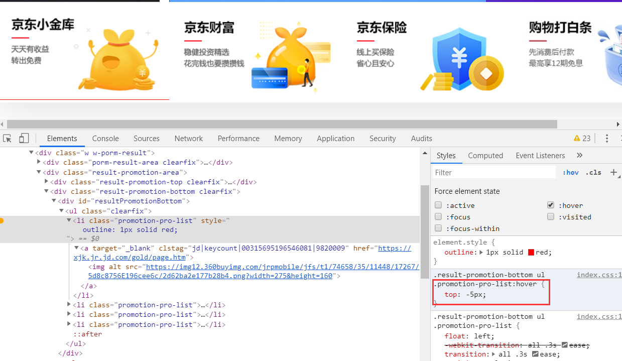The height and width of the screenshot is (361, 622).
Task: Expand the porm-result-area clearfix div
Action: [39, 162]
